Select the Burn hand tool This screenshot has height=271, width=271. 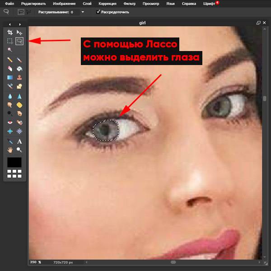point(19,113)
